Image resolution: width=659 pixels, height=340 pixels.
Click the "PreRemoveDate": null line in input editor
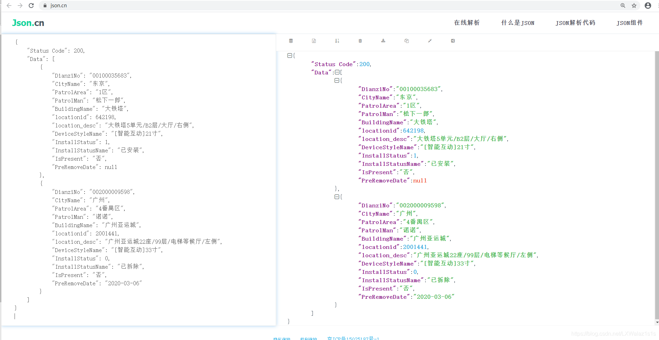click(x=85, y=167)
